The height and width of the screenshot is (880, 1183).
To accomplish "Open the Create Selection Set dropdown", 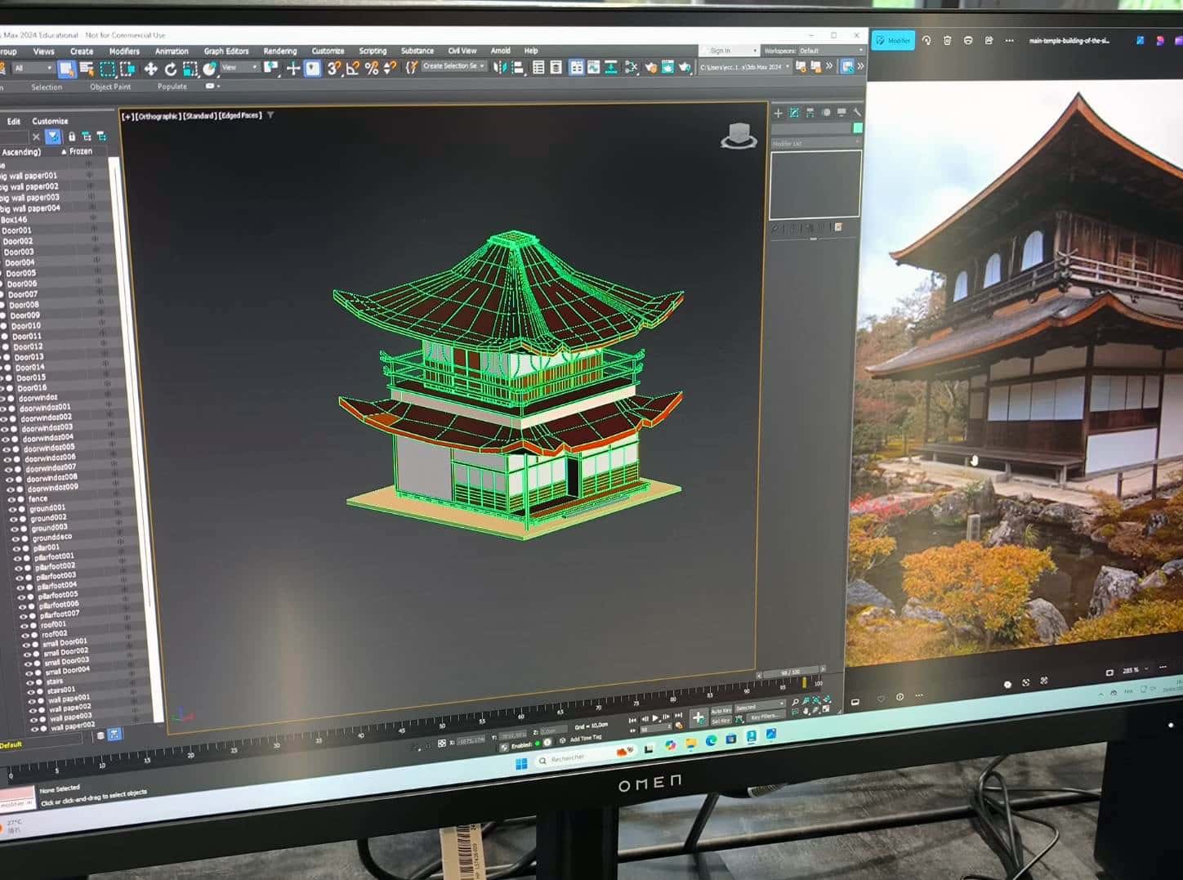I will tap(454, 66).
